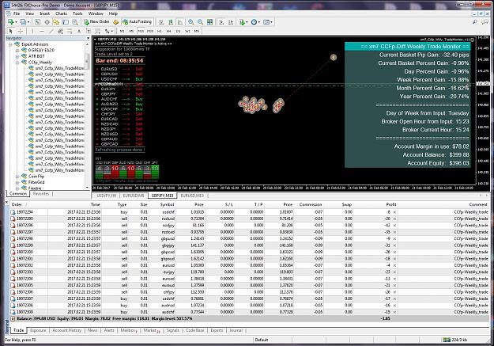Open the Profiles dropdown arrow

[28, 22]
